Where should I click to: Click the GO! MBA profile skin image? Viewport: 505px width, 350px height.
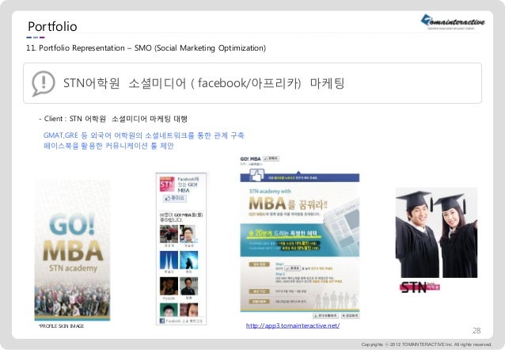click(72, 250)
